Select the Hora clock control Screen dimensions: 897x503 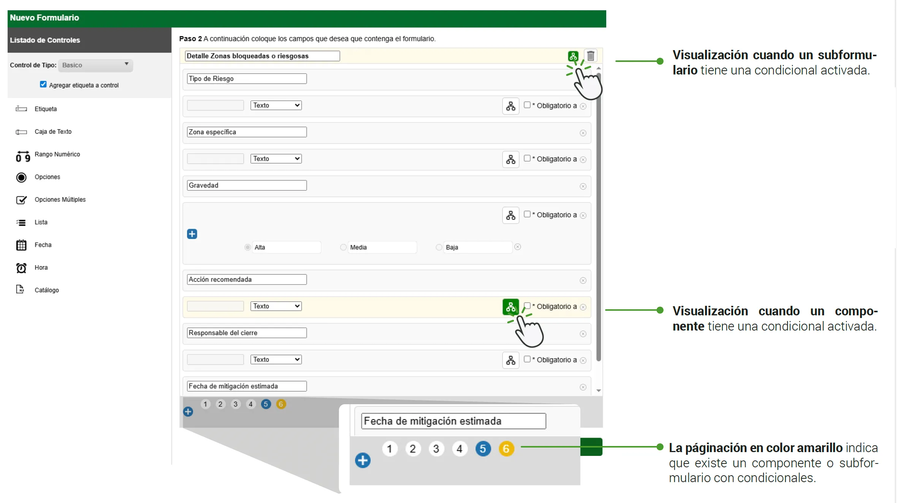click(x=21, y=268)
